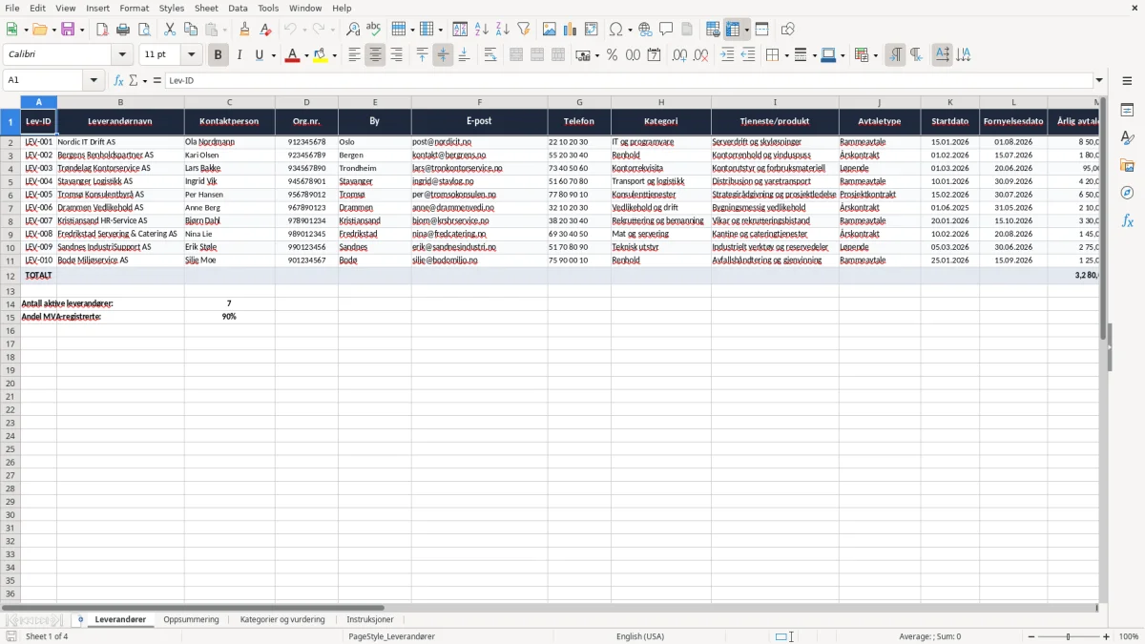This screenshot has height=644, width=1145.
Task: Click the Format as Percent icon
Action: (x=612, y=55)
